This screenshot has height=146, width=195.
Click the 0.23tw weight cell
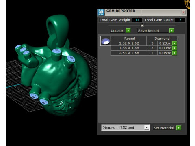pyautogui.click(x=165, y=43)
